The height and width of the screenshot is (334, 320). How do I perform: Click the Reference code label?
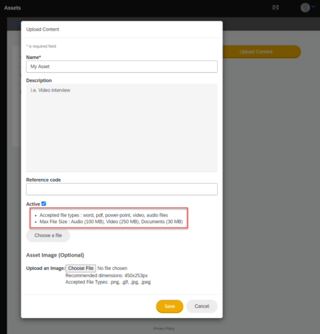point(43,180)
